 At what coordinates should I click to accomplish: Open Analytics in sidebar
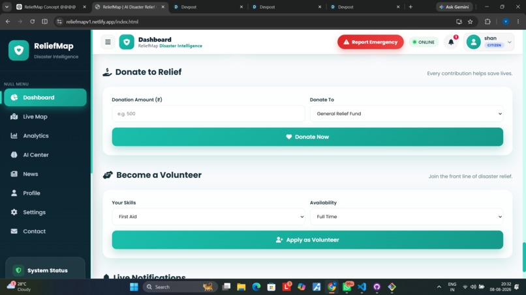click(45, 135)
